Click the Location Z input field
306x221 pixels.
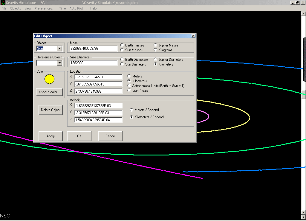[x=98, y=91]
